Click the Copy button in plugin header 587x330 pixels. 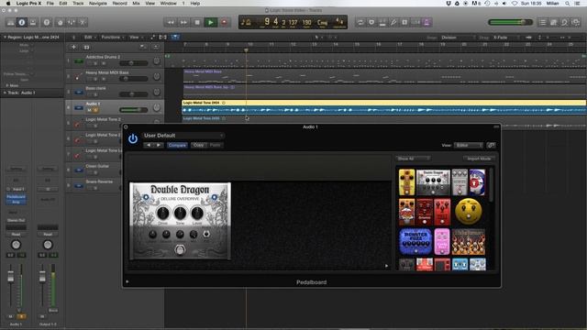coord(199,145)
